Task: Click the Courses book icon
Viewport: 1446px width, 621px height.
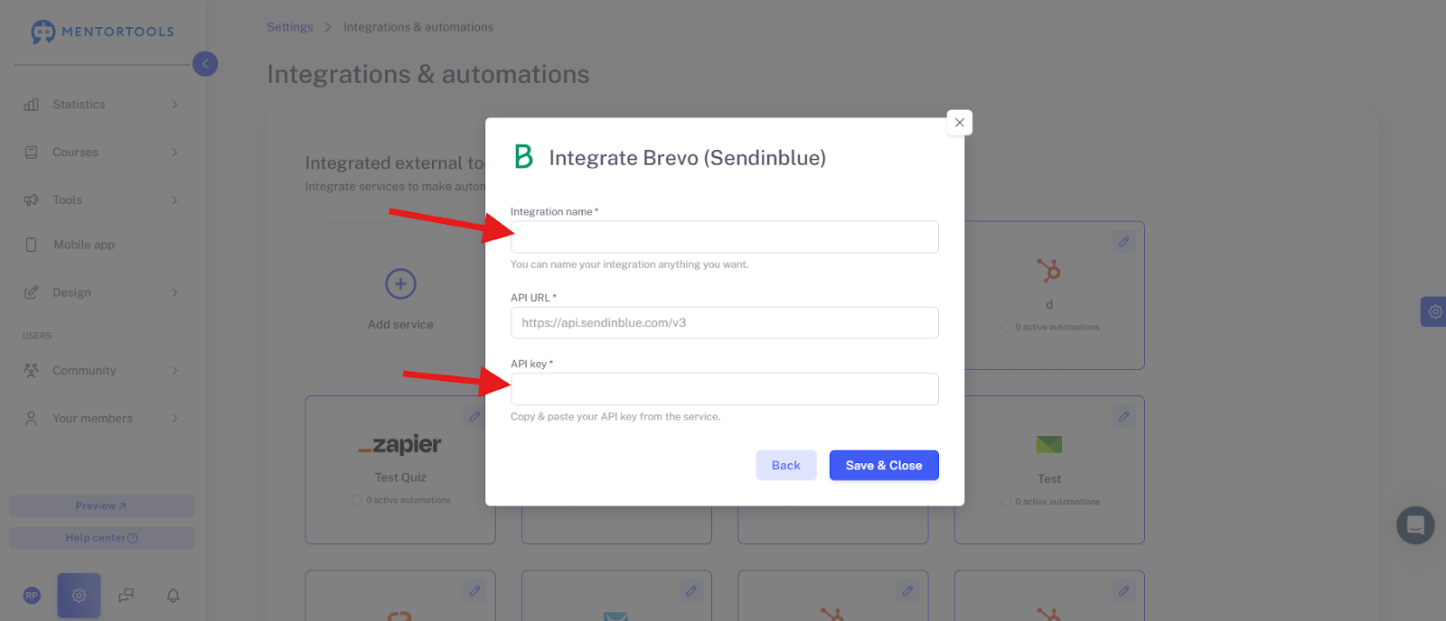Action: (x=31, y=153)
